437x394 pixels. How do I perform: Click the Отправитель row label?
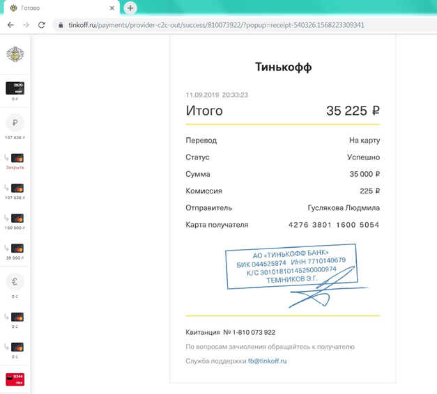[209, 208]
